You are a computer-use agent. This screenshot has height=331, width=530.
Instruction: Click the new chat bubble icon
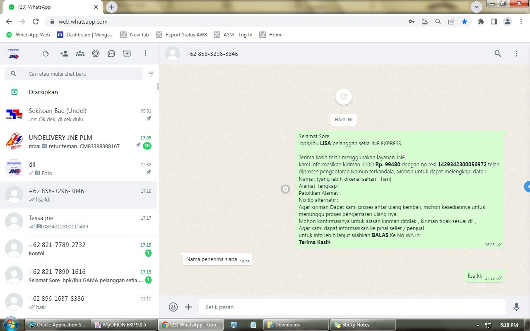111,53
